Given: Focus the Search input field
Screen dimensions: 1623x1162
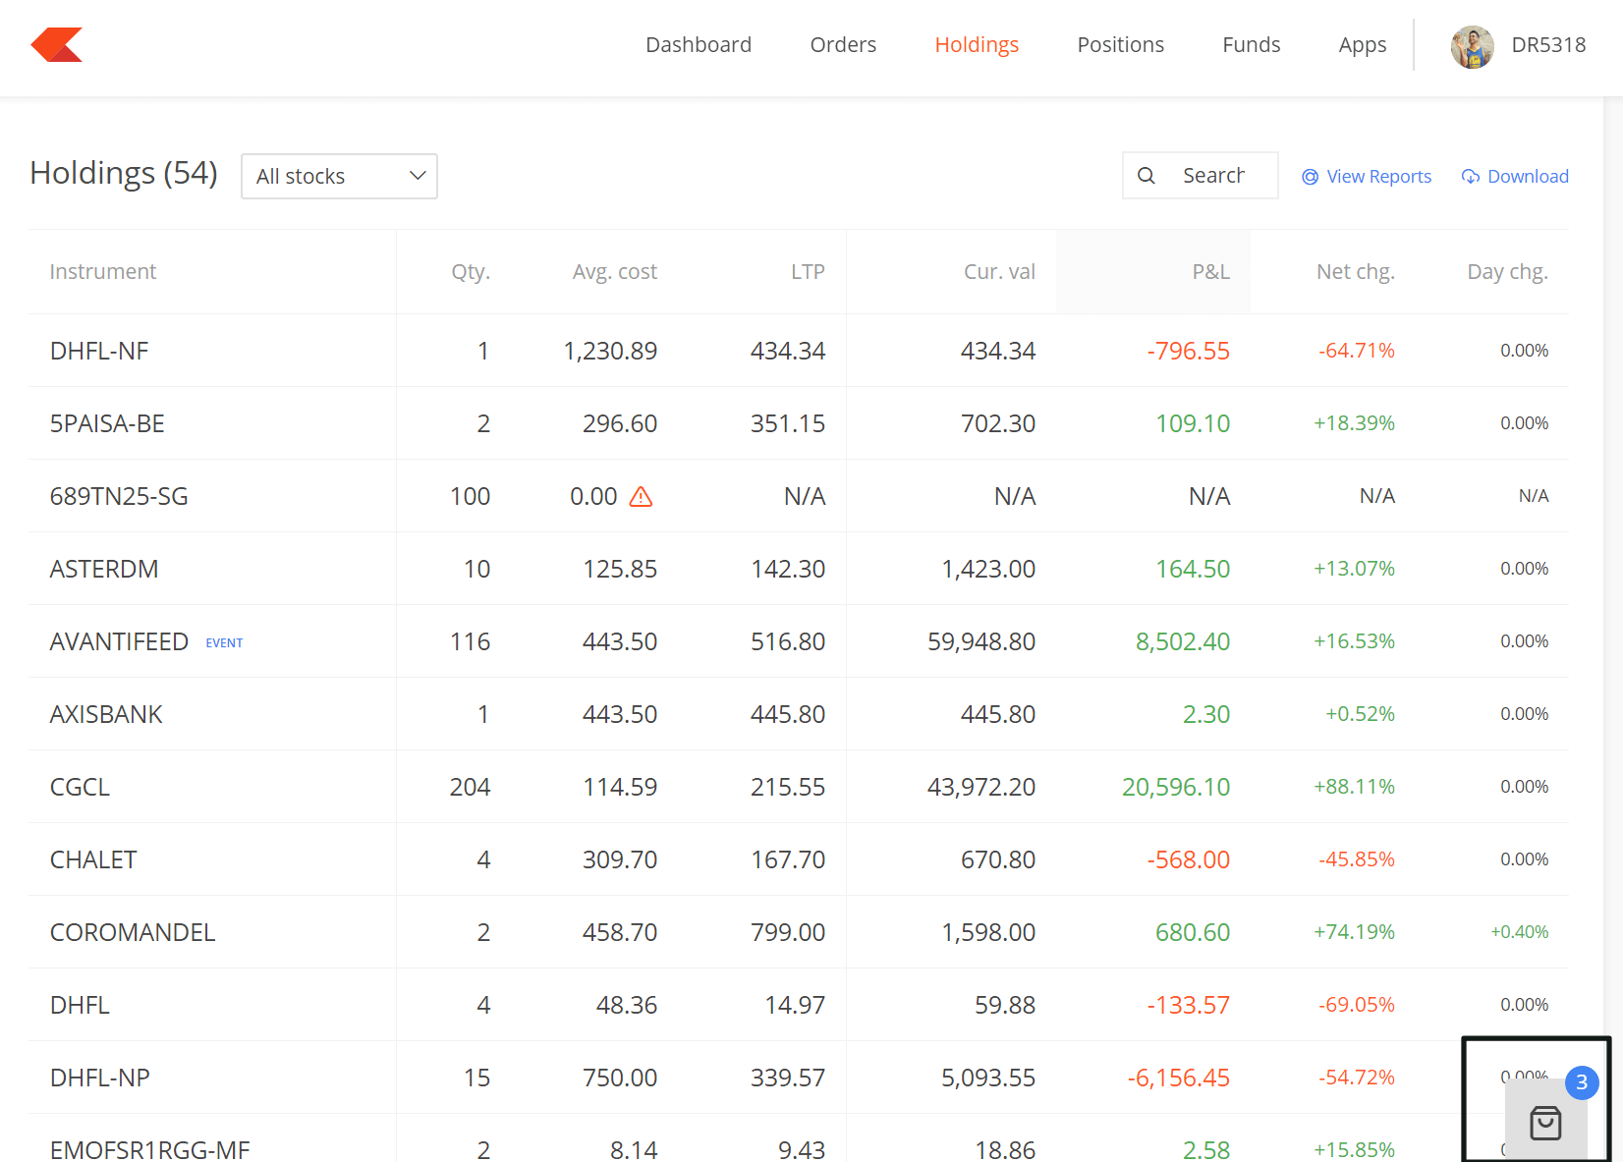Looking at the screenshot, I should 1201,176.
